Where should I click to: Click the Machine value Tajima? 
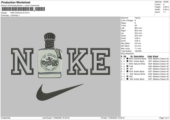click(x=137, y=18)
